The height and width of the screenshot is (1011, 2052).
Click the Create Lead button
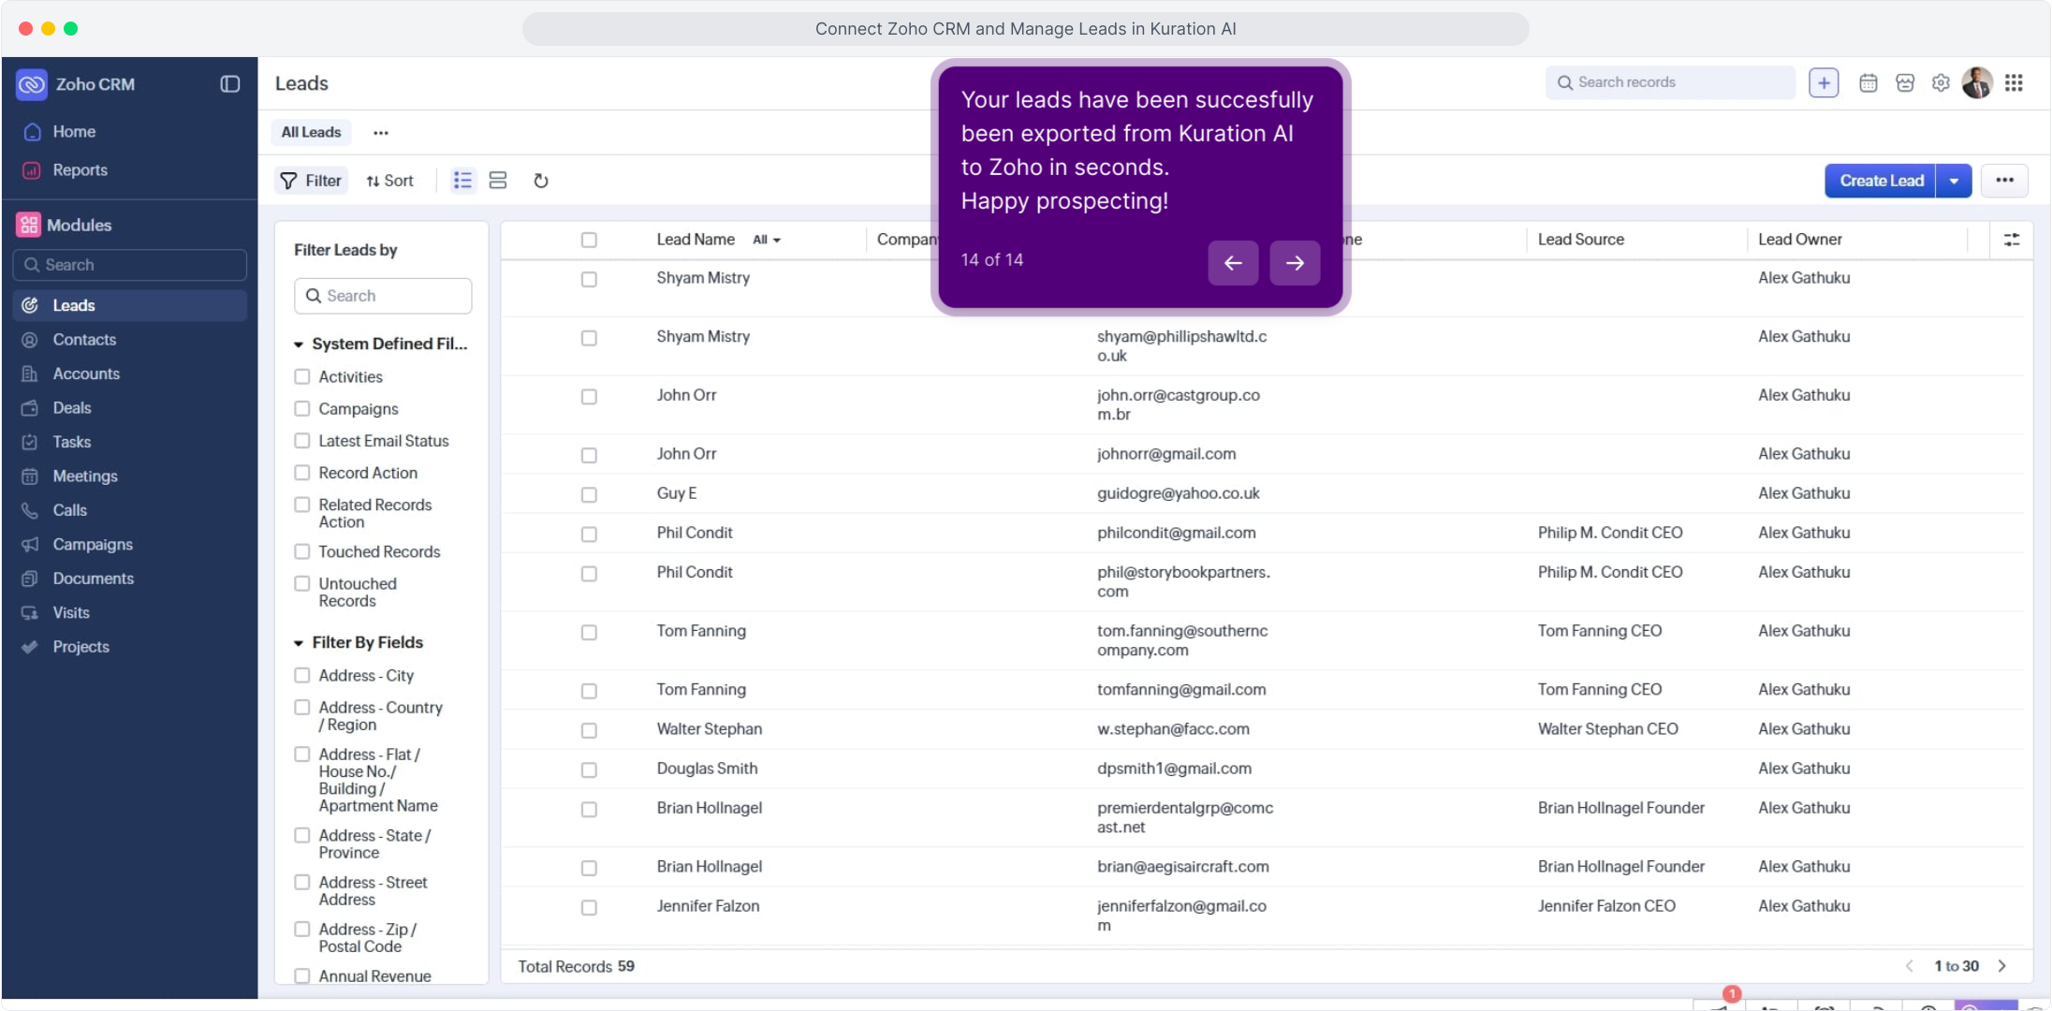pyautogui.click(x=1881, y=181)
